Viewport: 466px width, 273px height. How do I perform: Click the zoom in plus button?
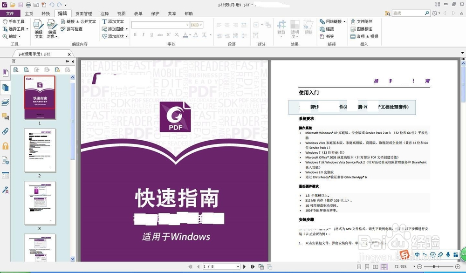[458, 267]
